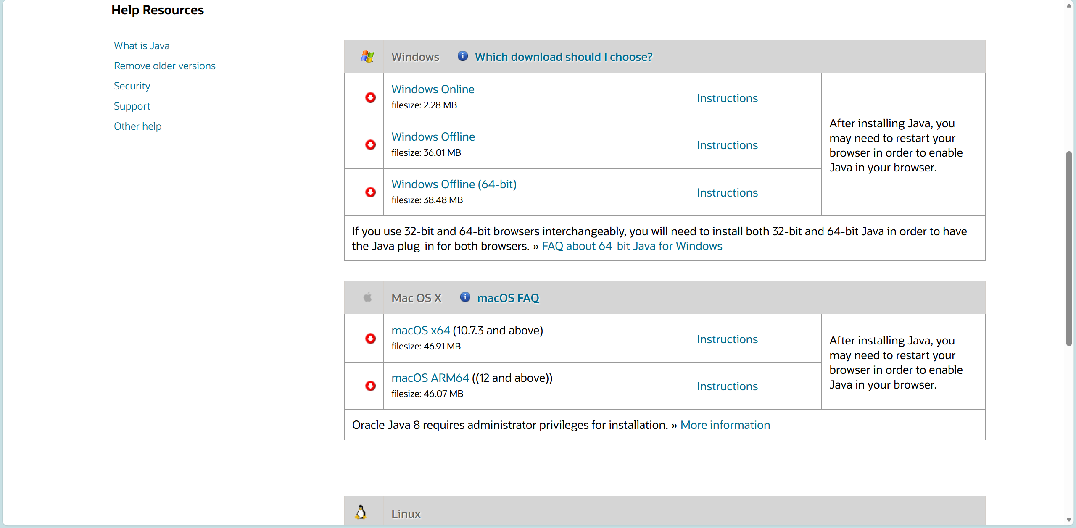Open the Other help link

pos(137,126)
